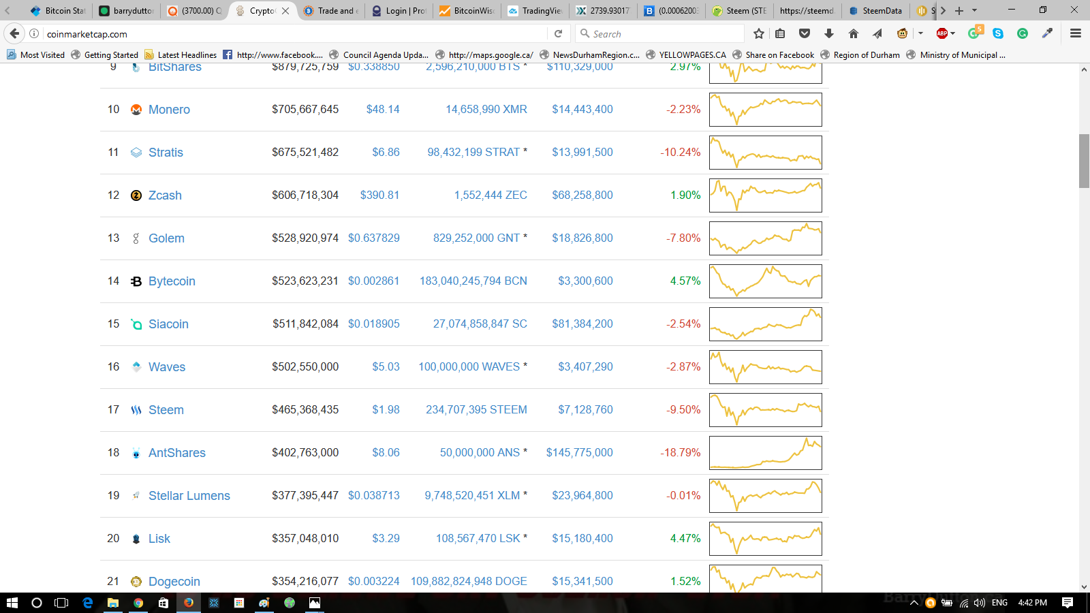
Task: Click the Siacoin logo icon
Action: pos(136,324)
